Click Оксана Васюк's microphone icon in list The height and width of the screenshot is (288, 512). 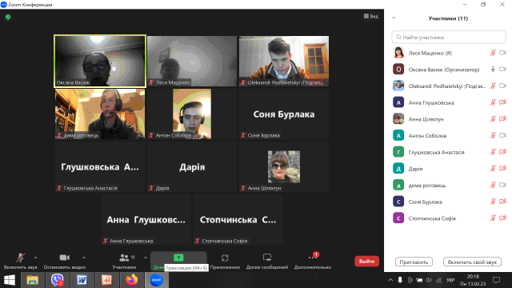point(493,70)
